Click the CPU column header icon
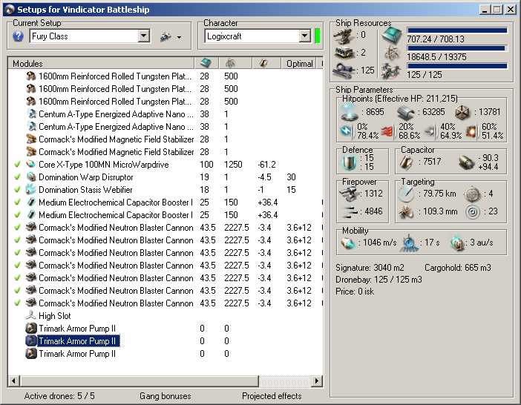Viewport: 521px width, 405px height. [206, 63]
